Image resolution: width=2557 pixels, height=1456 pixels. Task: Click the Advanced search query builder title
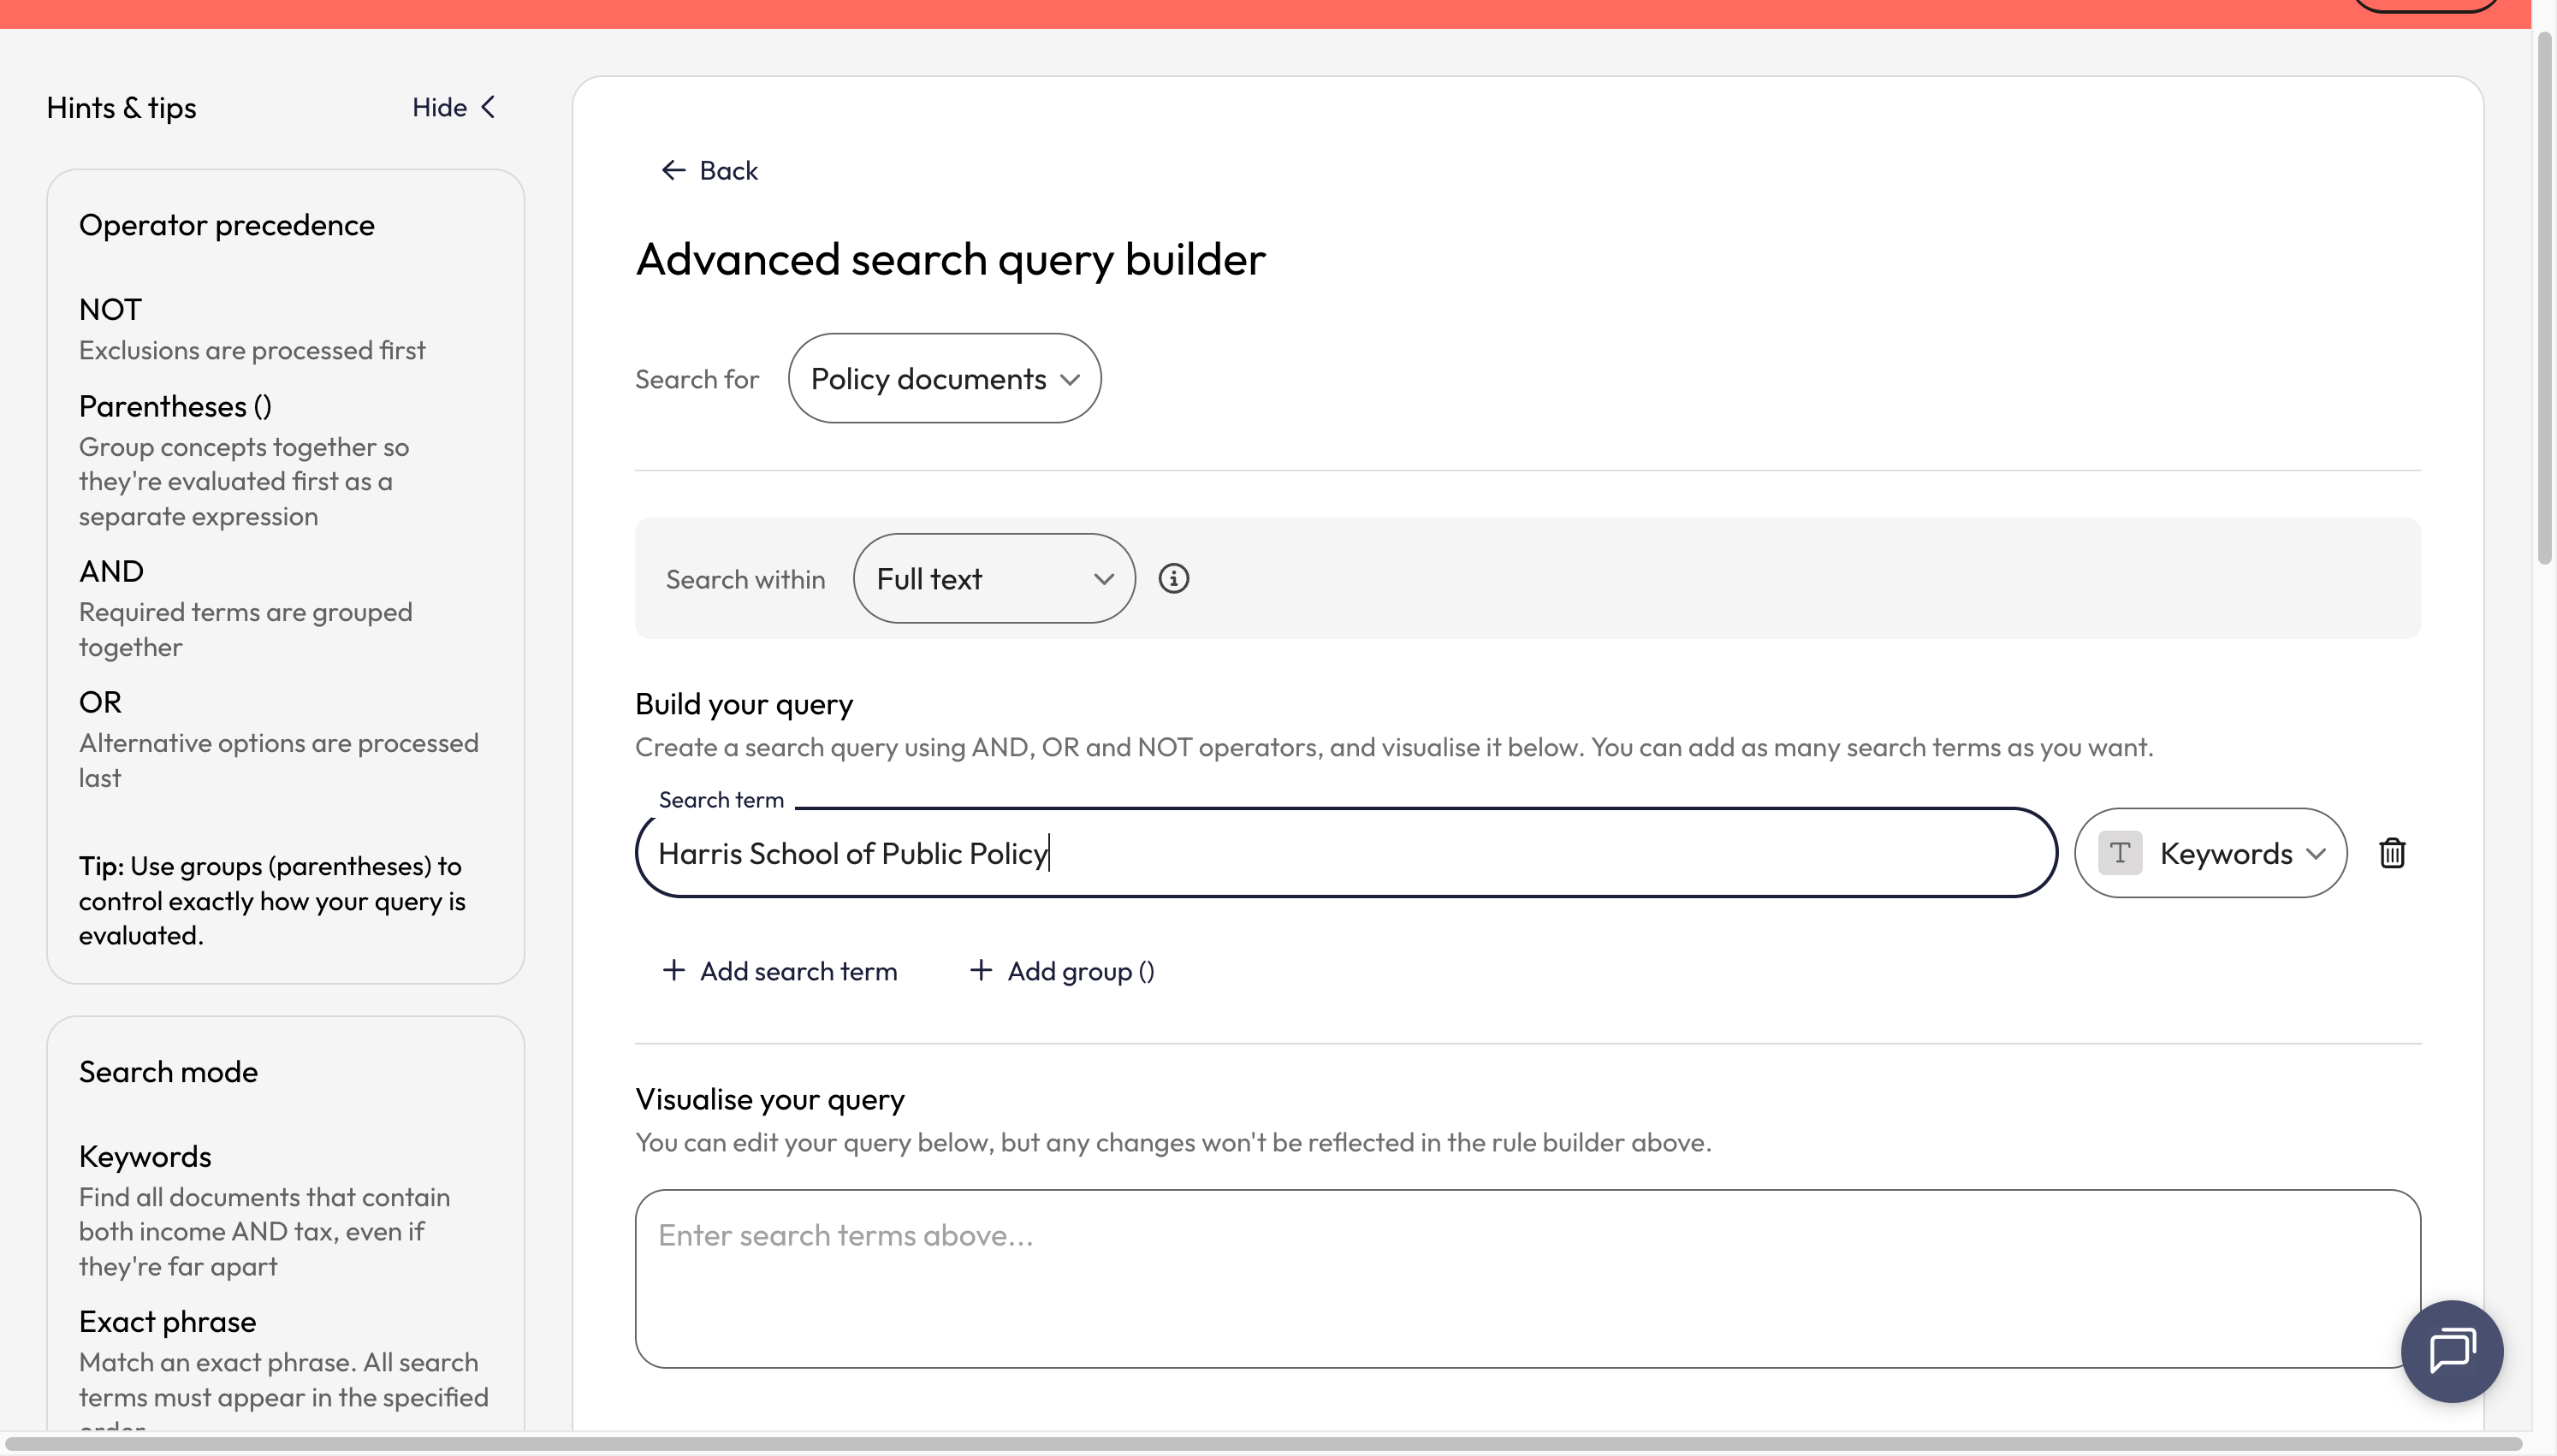[x=950, y=259]
